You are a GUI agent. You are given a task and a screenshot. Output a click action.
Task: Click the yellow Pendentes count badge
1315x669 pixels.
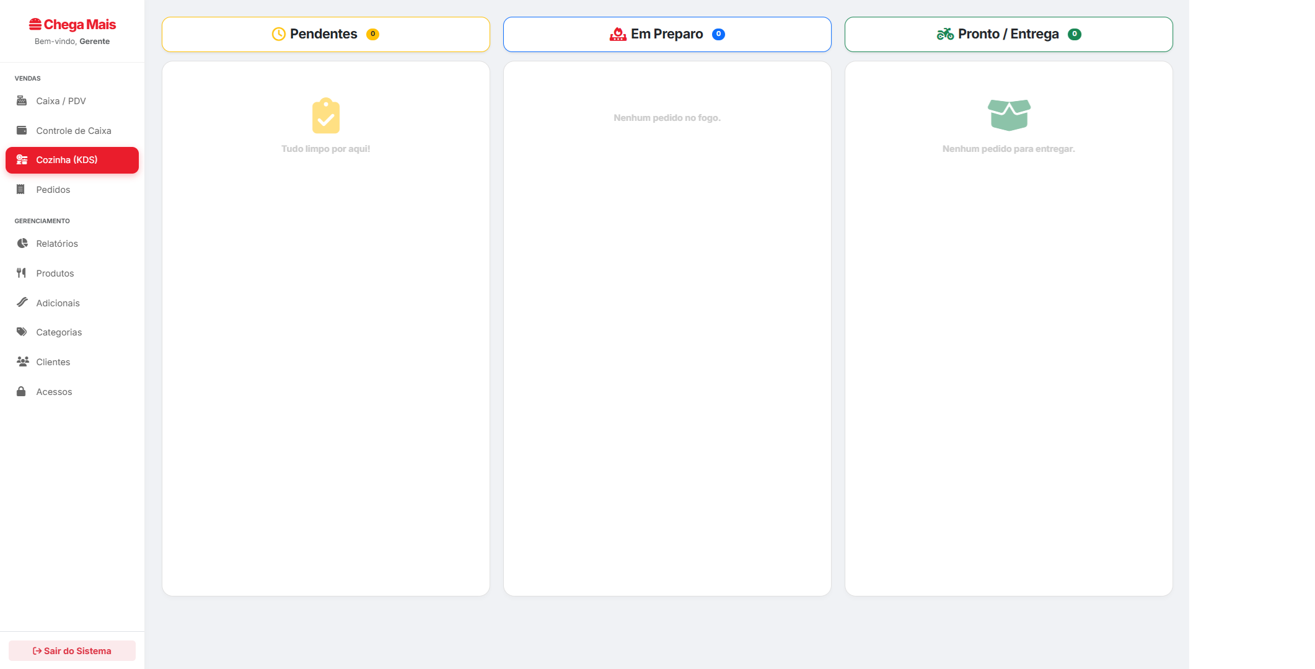[x=372, y=34]
